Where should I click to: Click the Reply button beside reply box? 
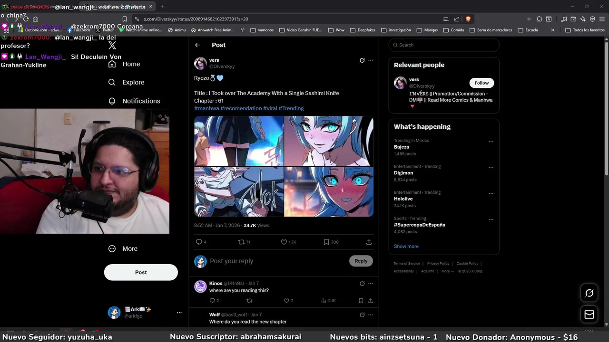coord(361,261)
